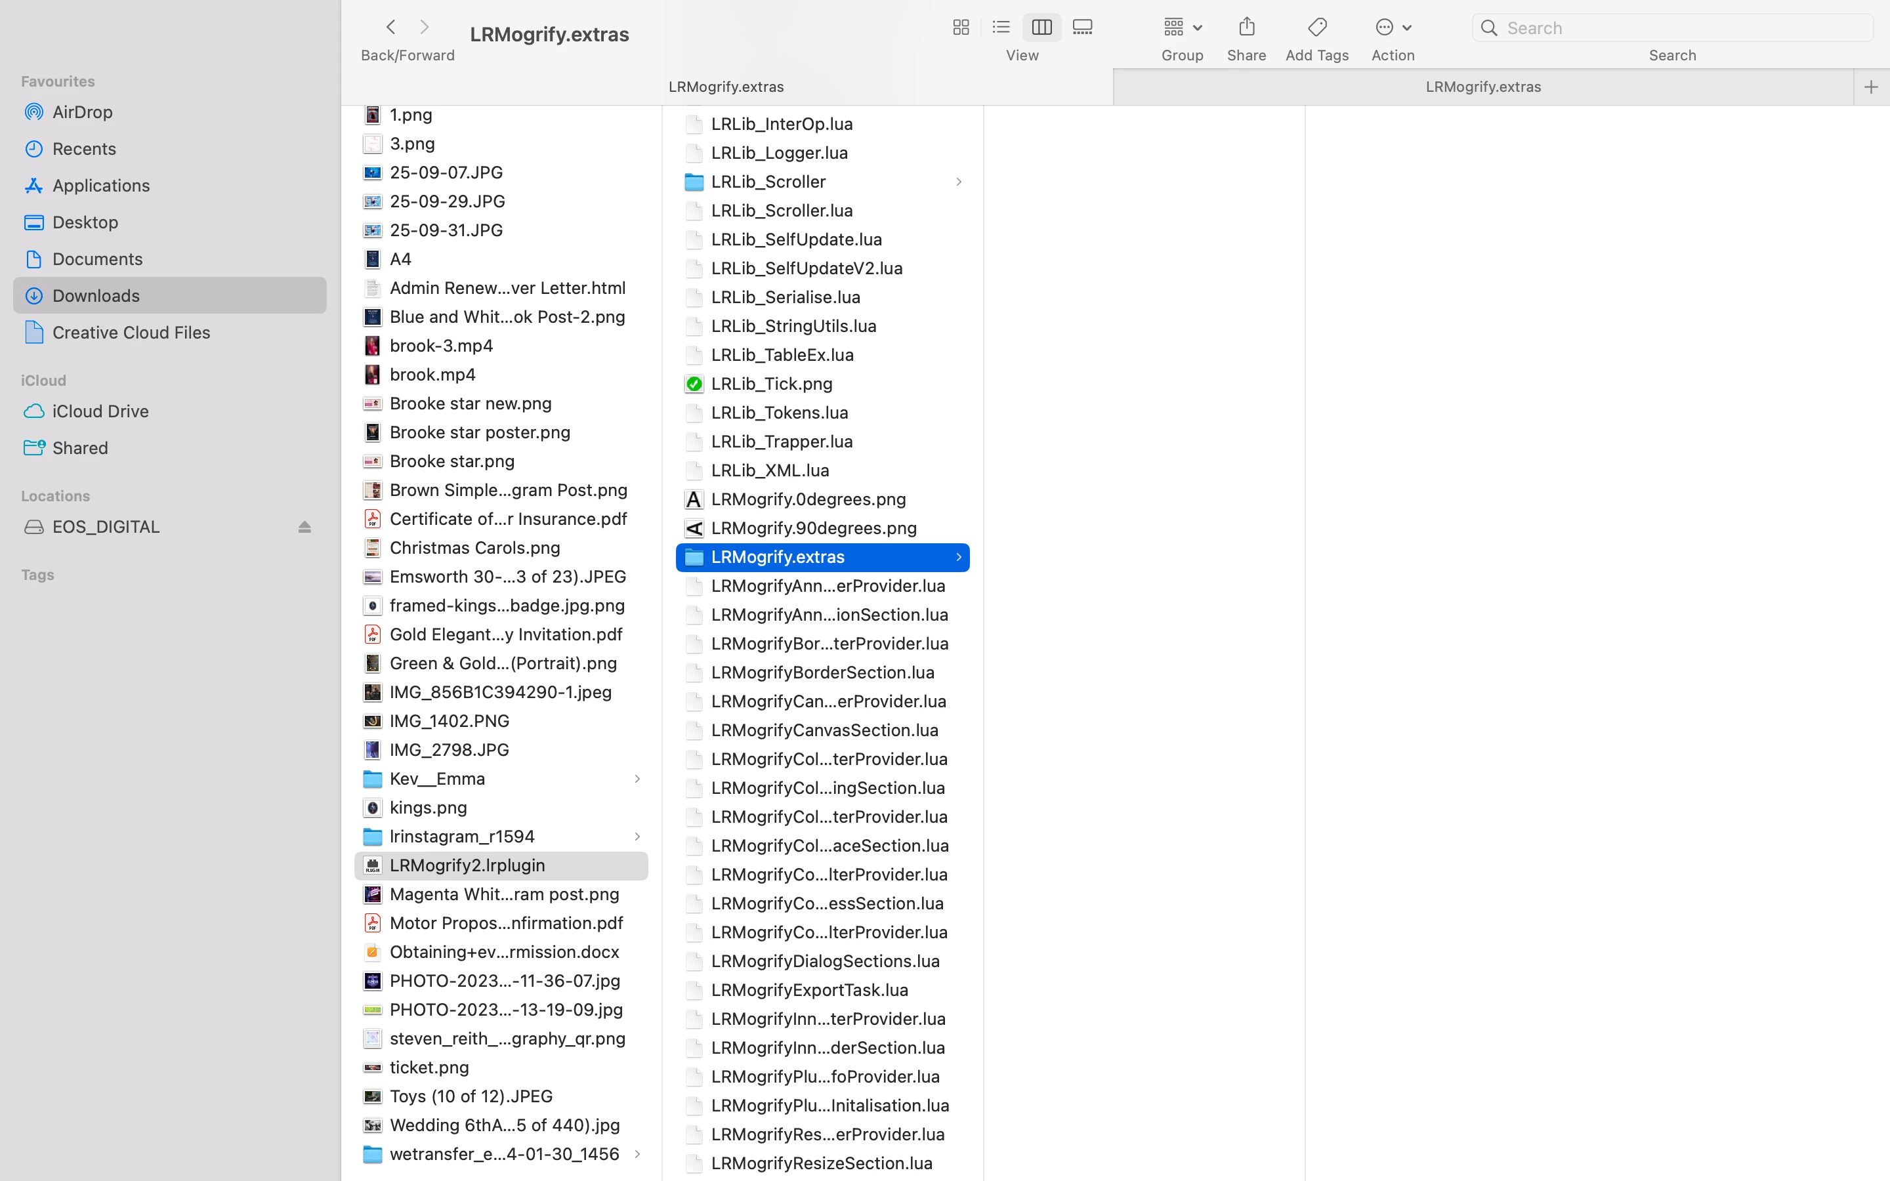Switch to icon view in toolbar
Image resolution: width=1890 pixels, height=1181 pixels.
coord(961,28)
